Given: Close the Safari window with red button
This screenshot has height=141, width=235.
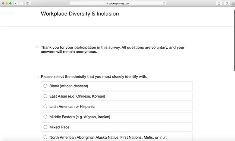Looking at the screenshot, I should pyautogui.click(x=3, y=3).
